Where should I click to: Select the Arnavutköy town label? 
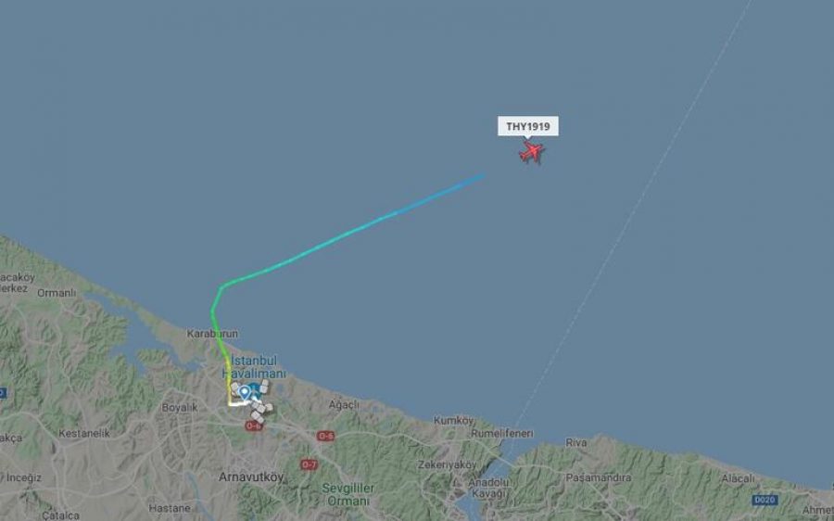[x=251, y=477]
